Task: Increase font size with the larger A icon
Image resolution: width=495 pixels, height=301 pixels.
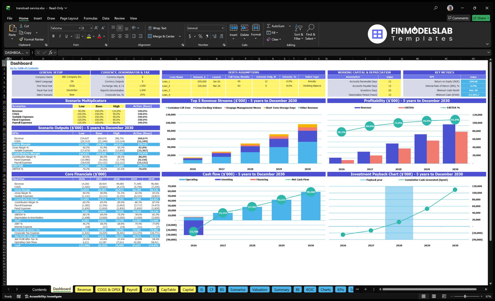Action: click(97, 28)
